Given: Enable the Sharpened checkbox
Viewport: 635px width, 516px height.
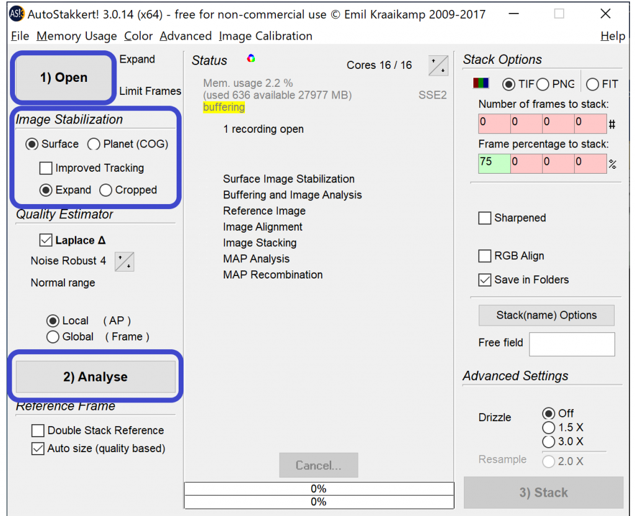Looking at the screenshot, I should click(512, 218).
